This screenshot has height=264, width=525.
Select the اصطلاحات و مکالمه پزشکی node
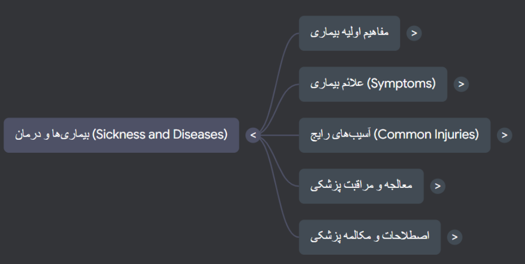click(x=370, y=237)
